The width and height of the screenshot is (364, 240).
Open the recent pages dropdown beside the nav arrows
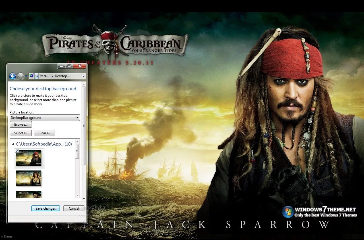coord(26,76)
